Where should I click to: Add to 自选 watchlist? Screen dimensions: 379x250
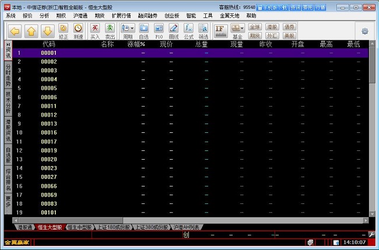144,31
